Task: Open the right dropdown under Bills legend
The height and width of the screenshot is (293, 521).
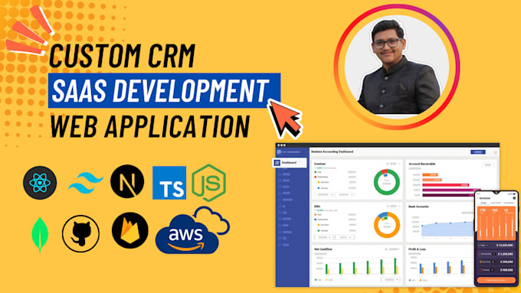Action: (x=345, y=237)
